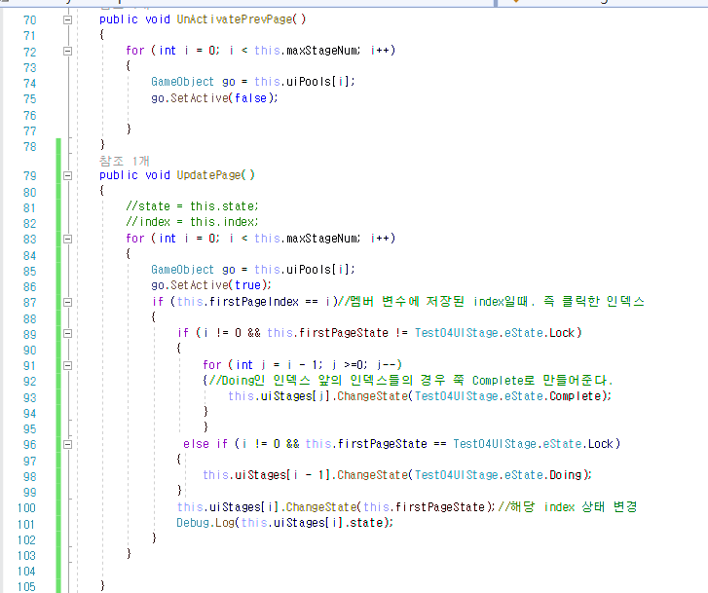Collapse the if block at line 89
Viewport: 708px width, 593px height.
click(67, 334)
